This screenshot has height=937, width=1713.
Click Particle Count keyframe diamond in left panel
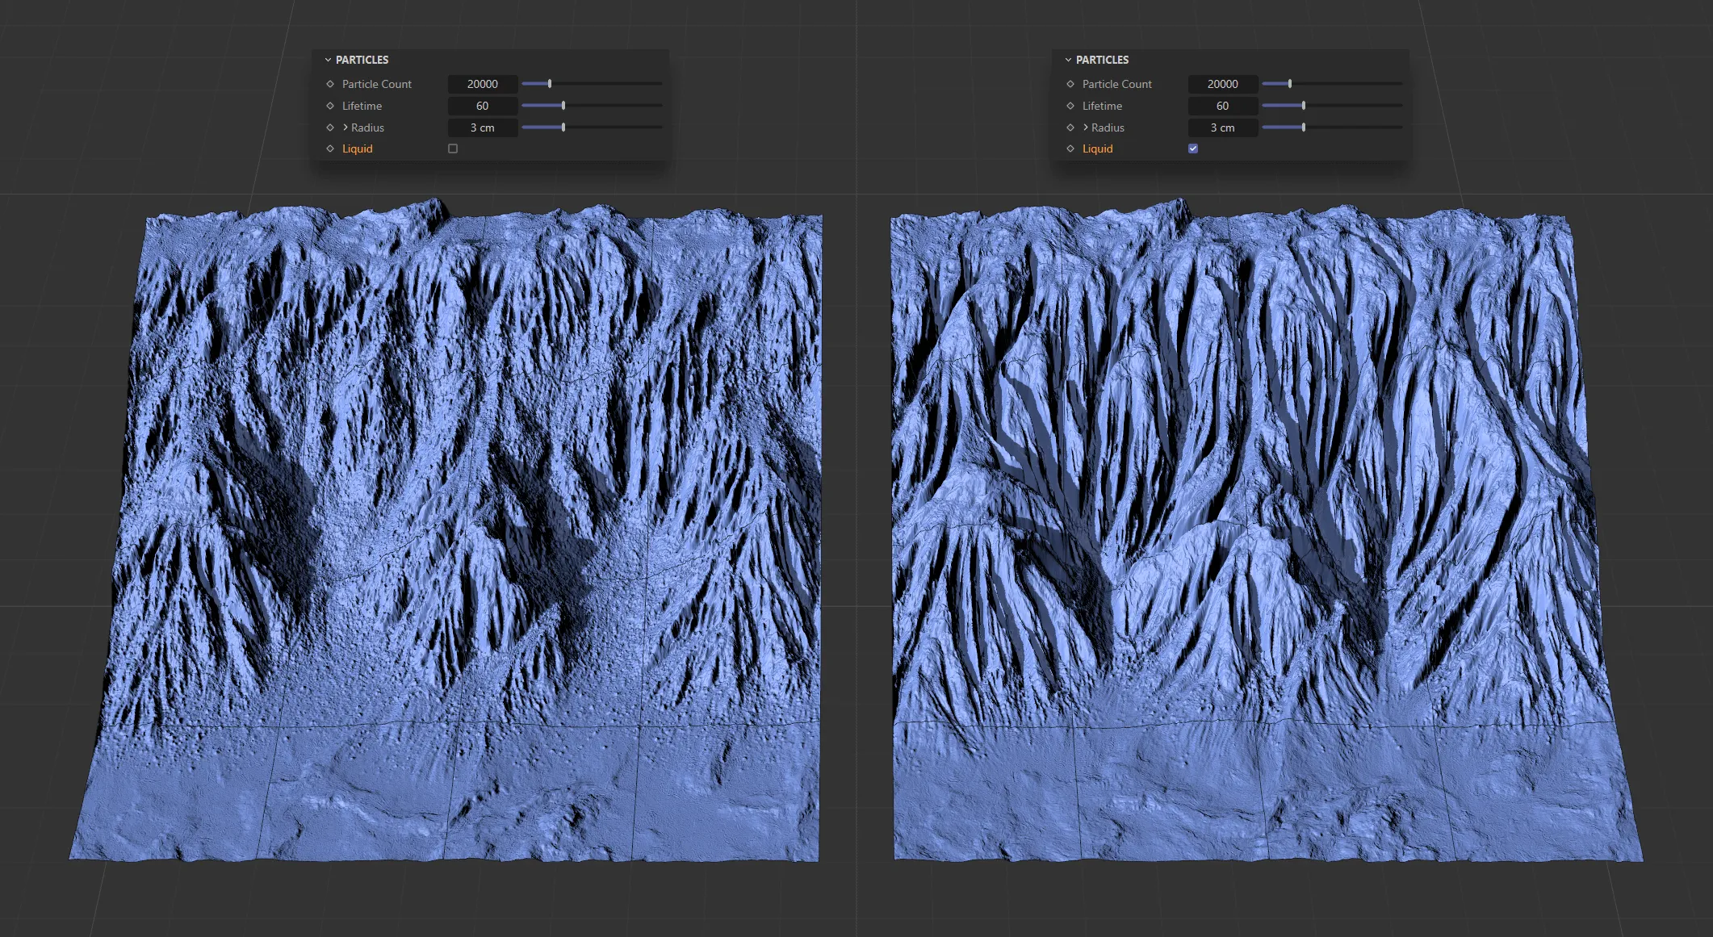coord(330,84)
